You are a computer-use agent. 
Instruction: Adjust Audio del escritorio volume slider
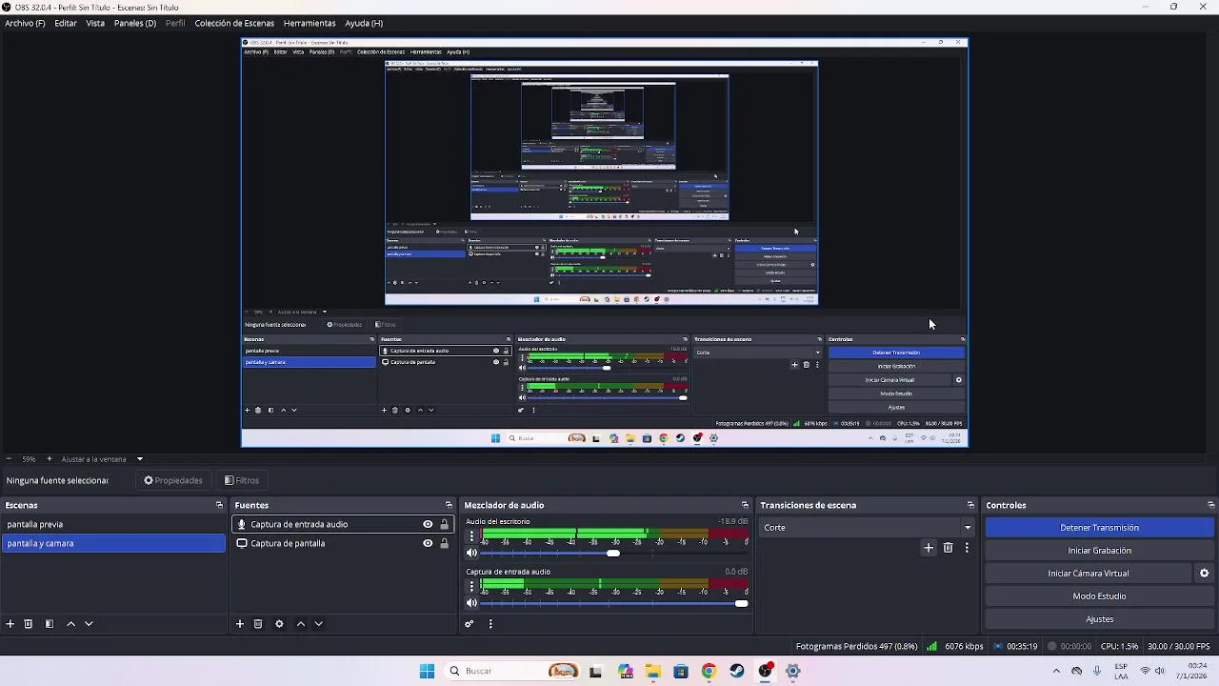point(613,553)
